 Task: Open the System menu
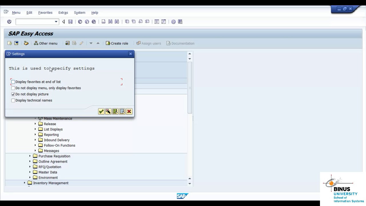tap(79, 13)
